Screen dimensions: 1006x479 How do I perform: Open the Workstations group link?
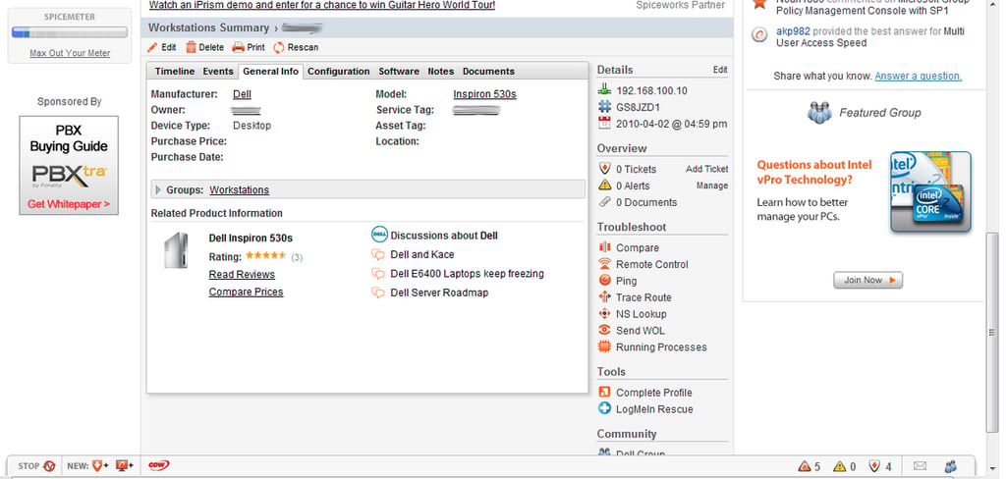click(x=240, y=189)
